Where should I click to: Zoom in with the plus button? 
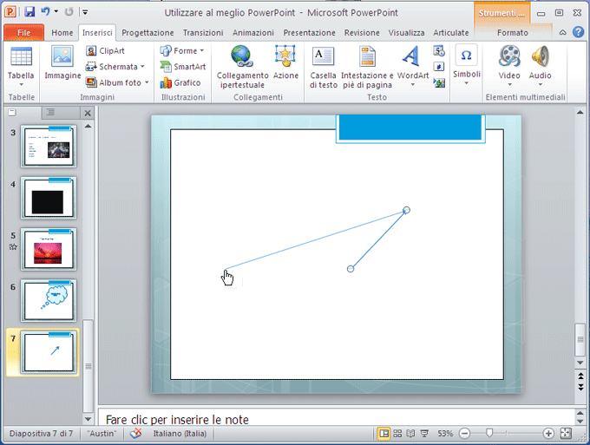pos(548,434)
